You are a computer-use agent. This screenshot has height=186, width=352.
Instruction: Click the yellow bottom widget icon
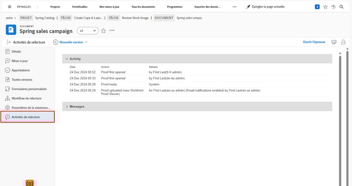point(30,183)
